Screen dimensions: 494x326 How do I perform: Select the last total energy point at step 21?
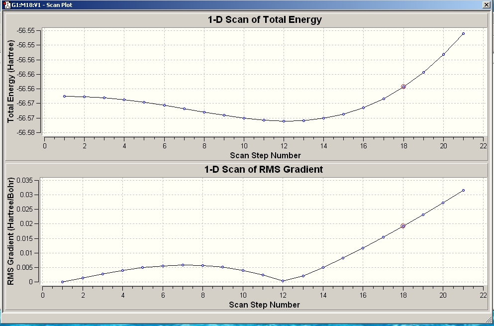(x=463, y=33)
